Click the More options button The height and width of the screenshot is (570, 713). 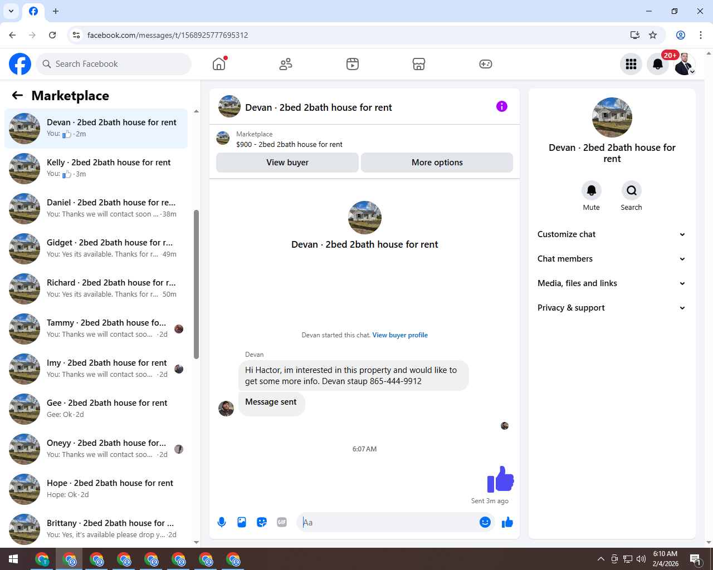coord(437,163)
